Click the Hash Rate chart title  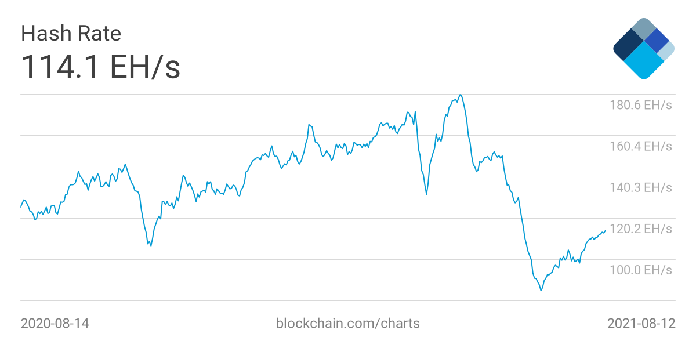pos(71,34)
